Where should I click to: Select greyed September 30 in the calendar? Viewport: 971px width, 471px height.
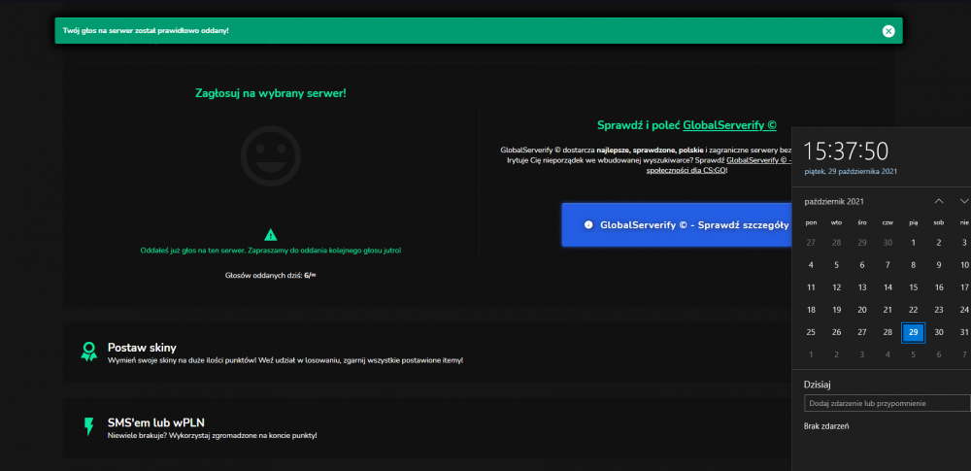(x=888, y=243)
